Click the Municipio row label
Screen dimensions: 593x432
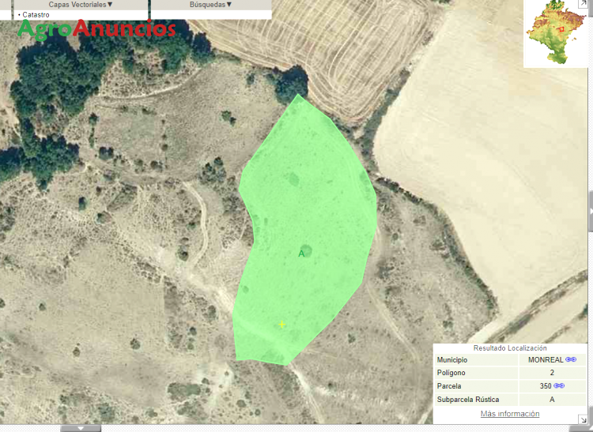(452, 360)
